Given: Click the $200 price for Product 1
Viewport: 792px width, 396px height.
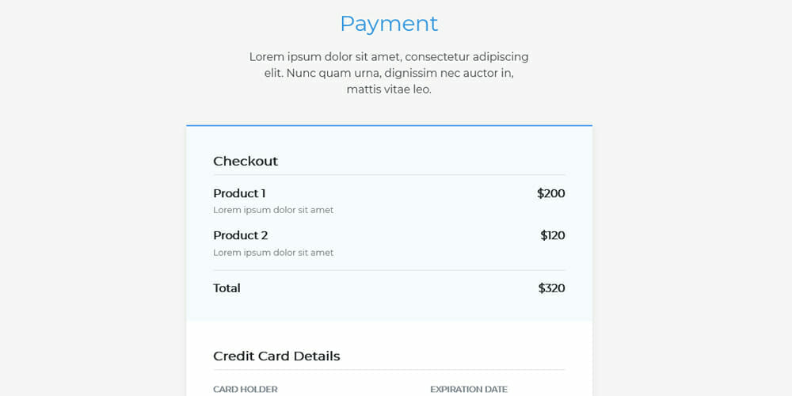Looking at the screenshot, I should pyautogui.click(x=550, y=193).
